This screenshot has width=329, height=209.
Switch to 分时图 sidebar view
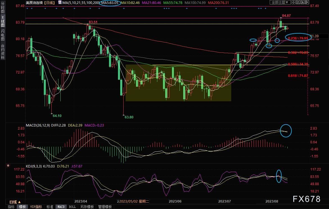tap(3, 8)
